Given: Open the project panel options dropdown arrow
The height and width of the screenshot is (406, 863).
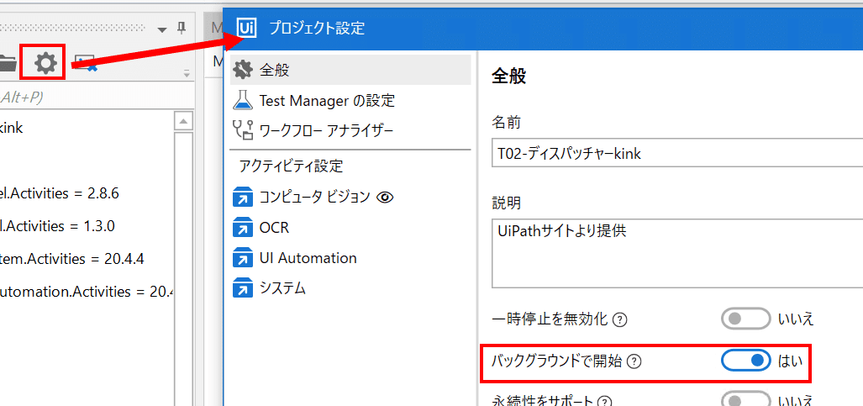Looking at the screenshot, I should (162, 29).
